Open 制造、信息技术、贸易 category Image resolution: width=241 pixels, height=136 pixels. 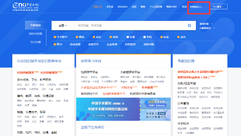31,112
